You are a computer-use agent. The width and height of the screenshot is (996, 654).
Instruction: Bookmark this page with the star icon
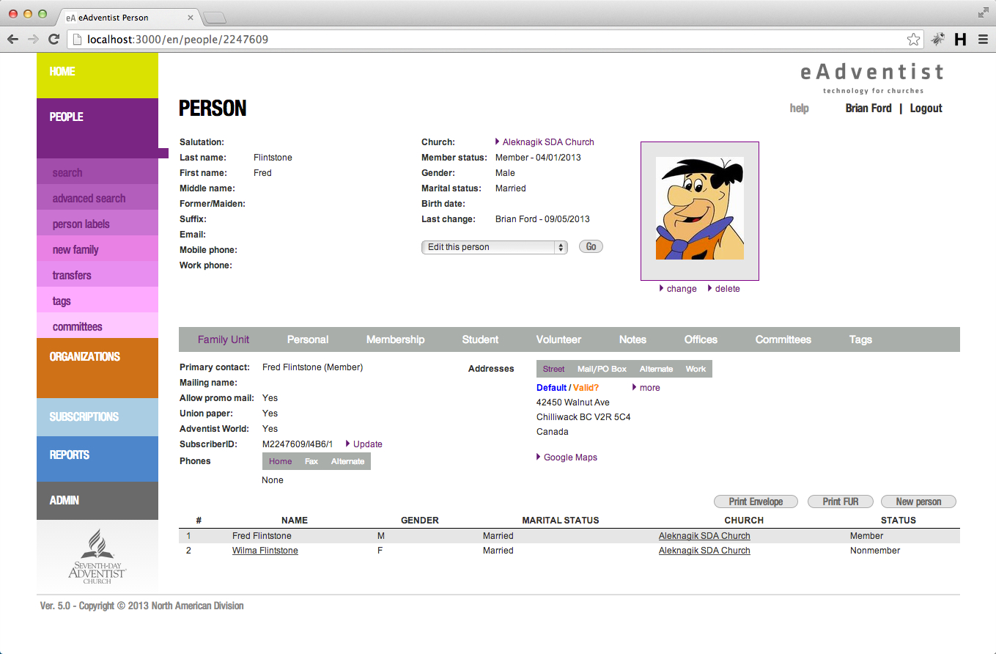913,40
